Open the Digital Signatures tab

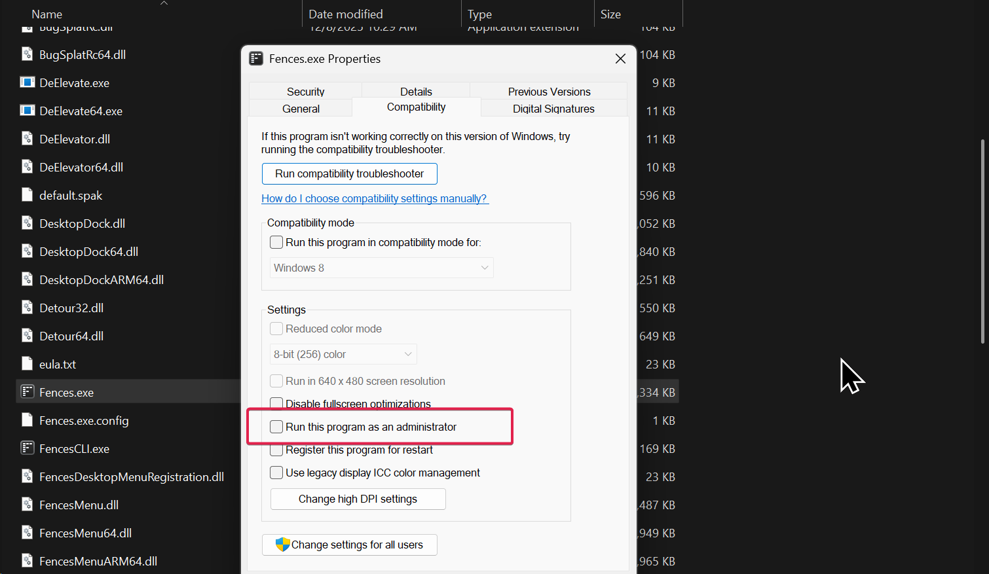553,109
